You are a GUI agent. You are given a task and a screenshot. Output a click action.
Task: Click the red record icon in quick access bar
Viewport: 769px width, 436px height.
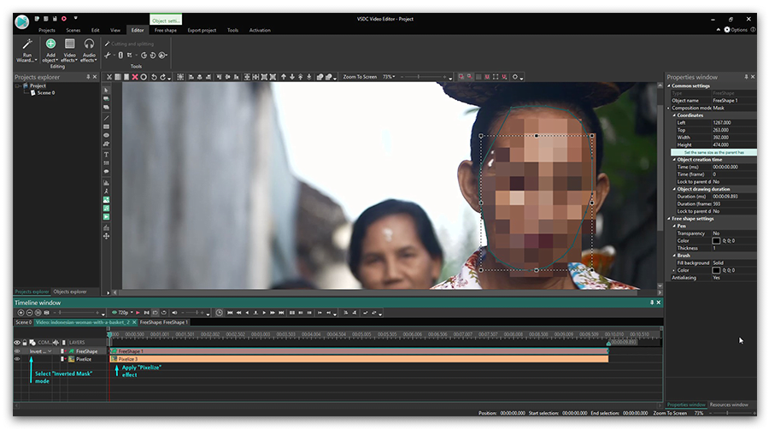pos(64,19)
